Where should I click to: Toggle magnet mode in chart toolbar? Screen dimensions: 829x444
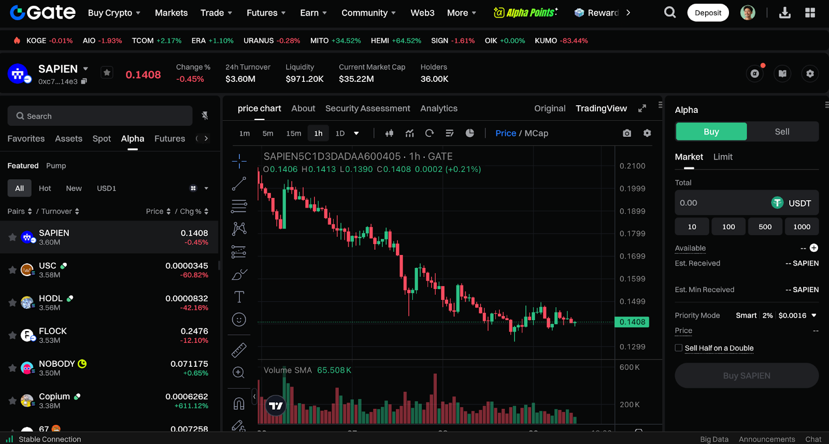point(239,404)
